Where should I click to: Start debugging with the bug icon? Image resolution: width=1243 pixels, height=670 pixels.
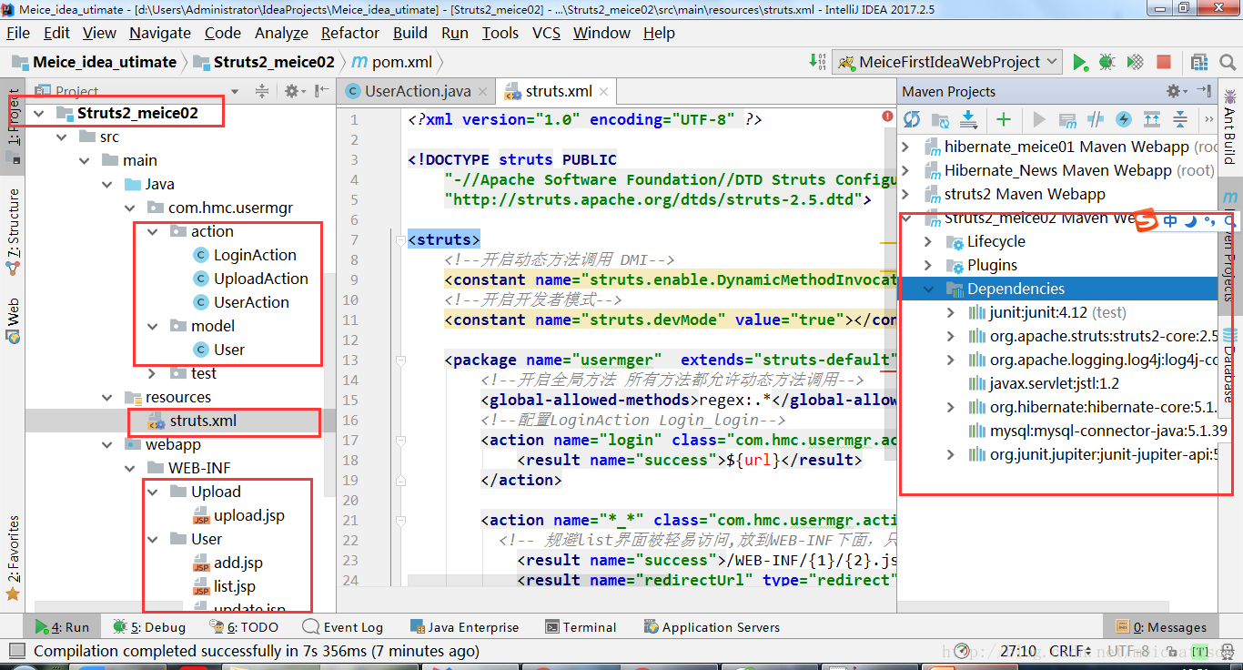tap(1107, 62)
